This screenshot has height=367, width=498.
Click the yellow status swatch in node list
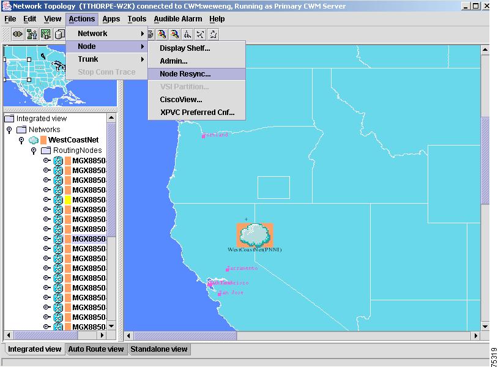click(x=68, y=199)
